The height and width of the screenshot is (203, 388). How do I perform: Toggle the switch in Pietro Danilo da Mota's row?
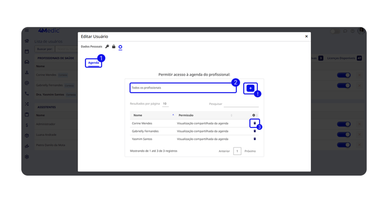coord(344,145)
